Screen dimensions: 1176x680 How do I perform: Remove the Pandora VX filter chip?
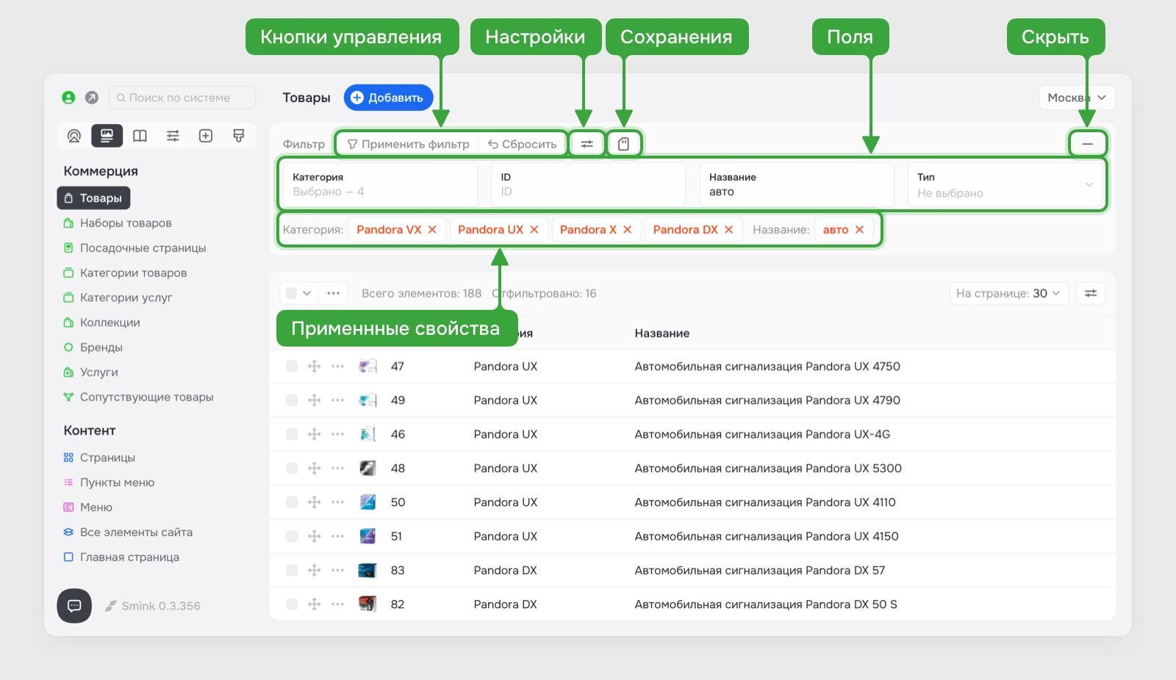[x=432, y=230]
